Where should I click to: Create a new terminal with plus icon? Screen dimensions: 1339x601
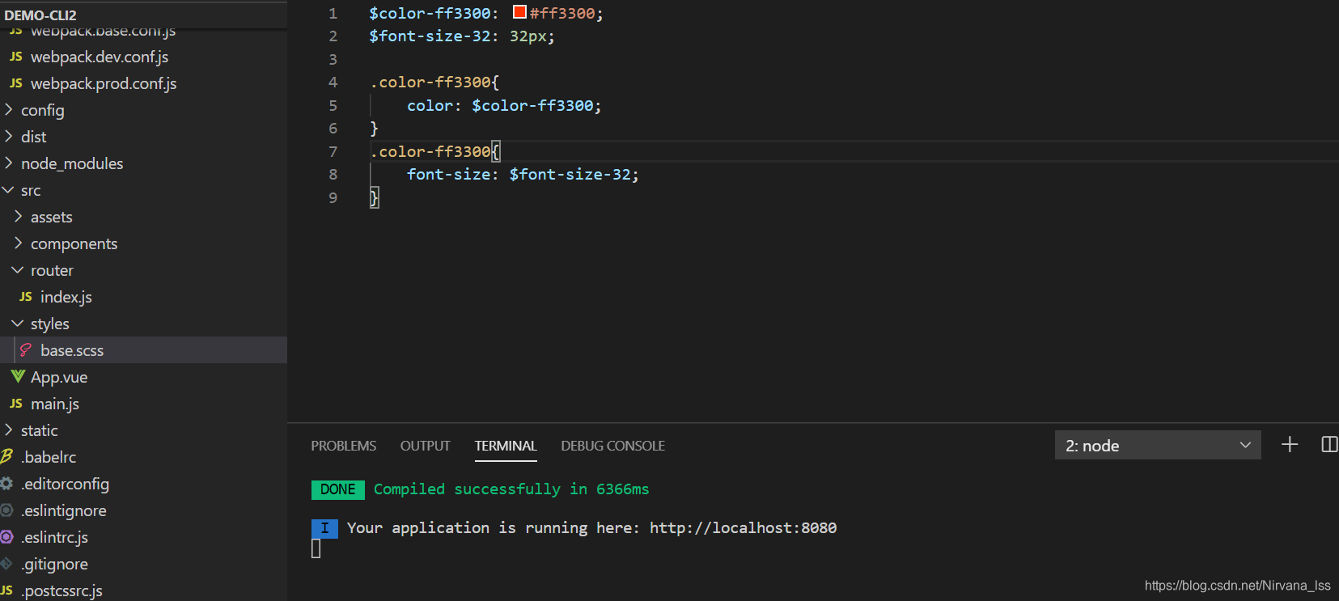pos(1290,444)
